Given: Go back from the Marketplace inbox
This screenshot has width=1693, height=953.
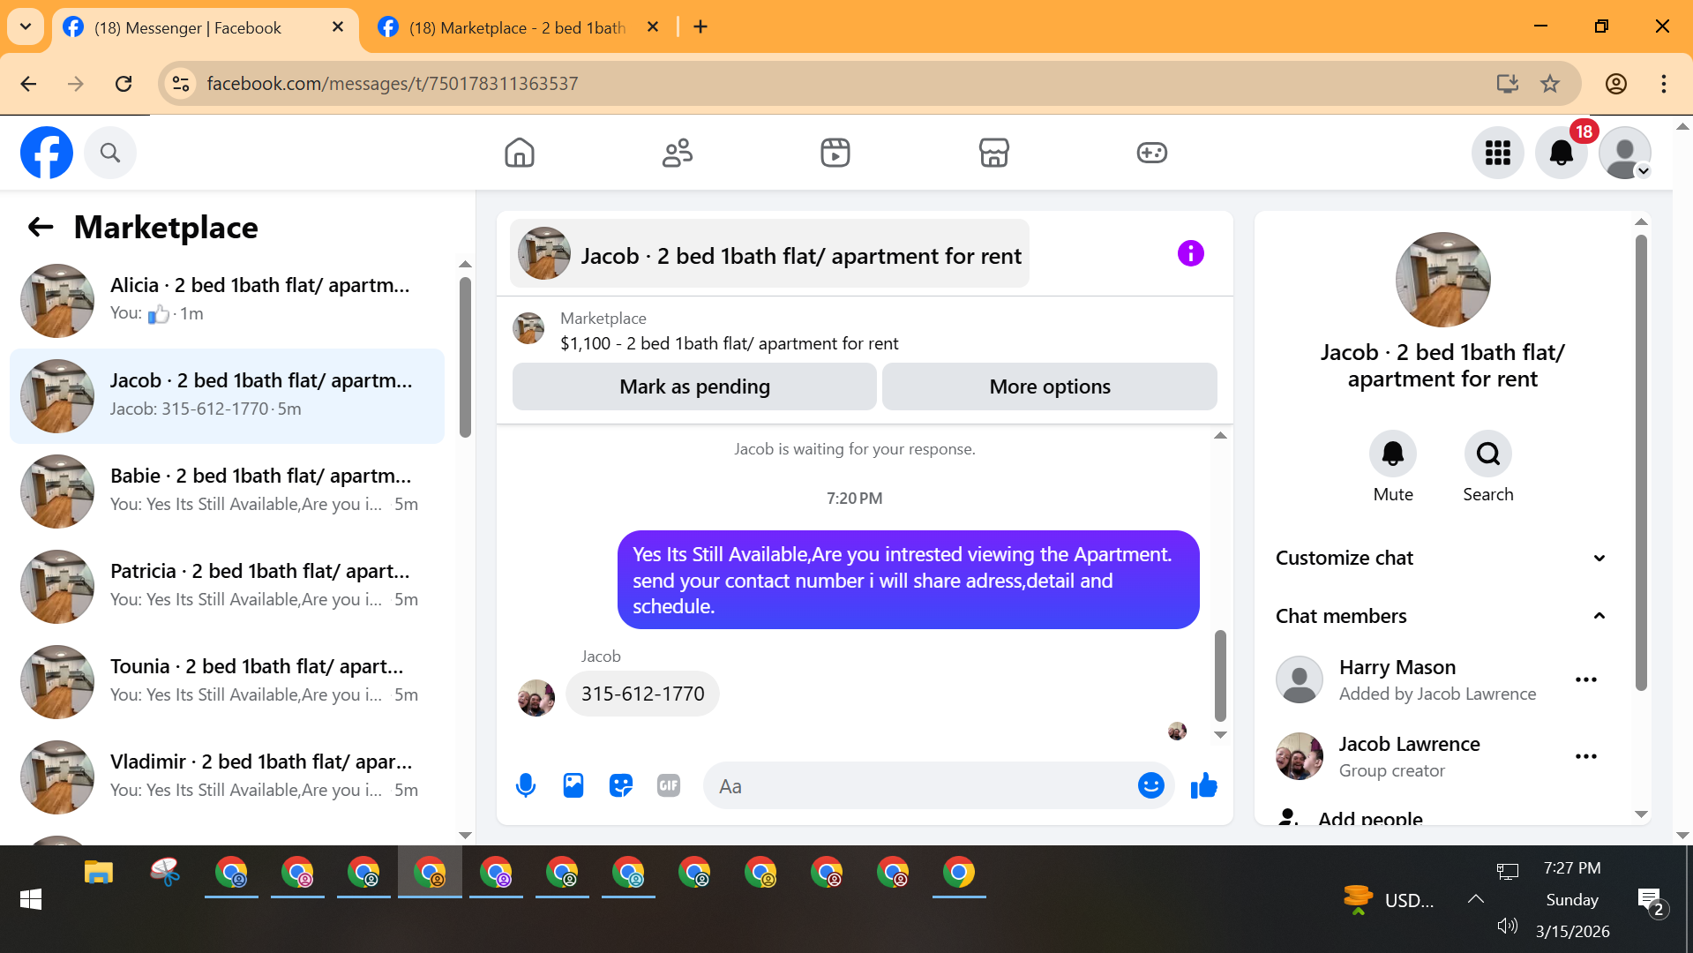Looking at the screenshot, I should (41, 228).
